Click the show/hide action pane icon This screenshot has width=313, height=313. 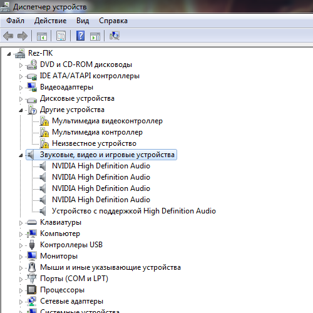(x=95, y=36)
